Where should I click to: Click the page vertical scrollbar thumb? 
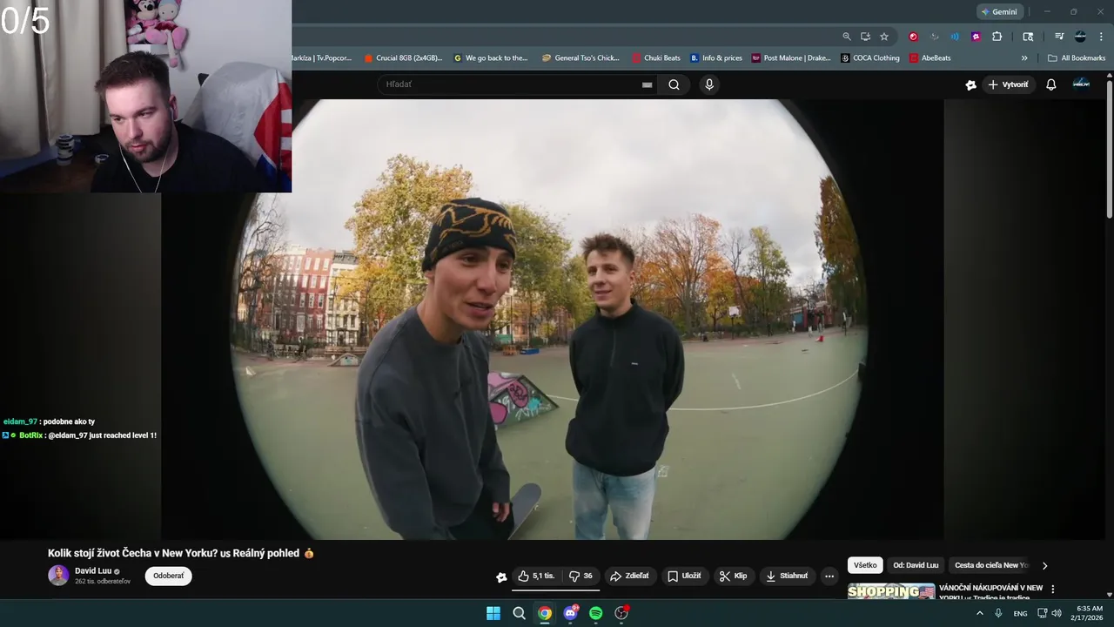tap(1109, 148)
